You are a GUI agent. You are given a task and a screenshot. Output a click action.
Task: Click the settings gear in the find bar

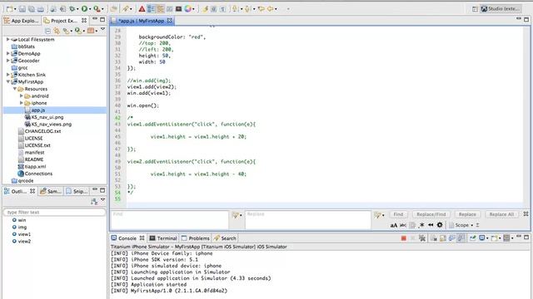tap(440, 225)
